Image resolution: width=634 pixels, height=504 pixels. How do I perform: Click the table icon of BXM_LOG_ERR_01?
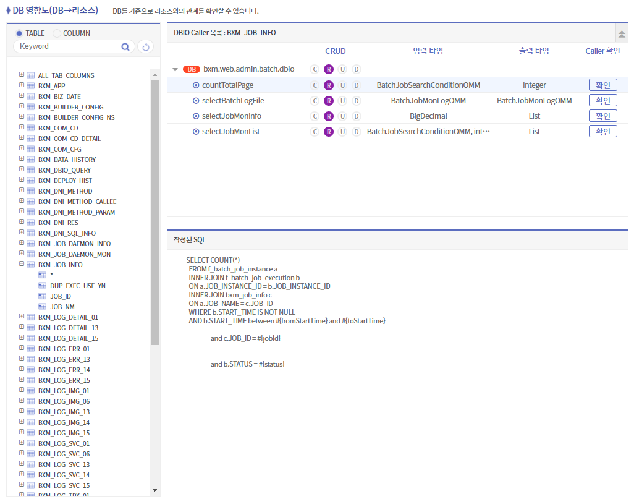click(30, 349)
